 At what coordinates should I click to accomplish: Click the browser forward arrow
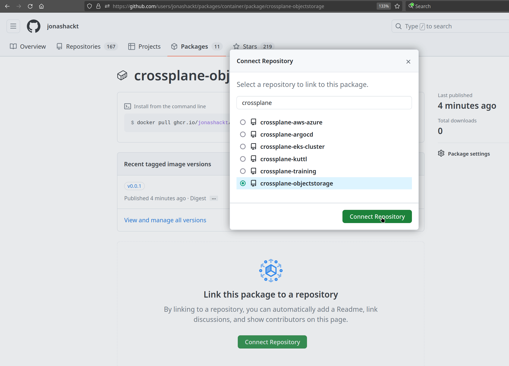click(19, 6)
